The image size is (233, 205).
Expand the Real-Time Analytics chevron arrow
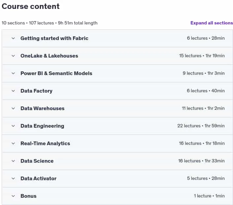click(x=13, y=143)
